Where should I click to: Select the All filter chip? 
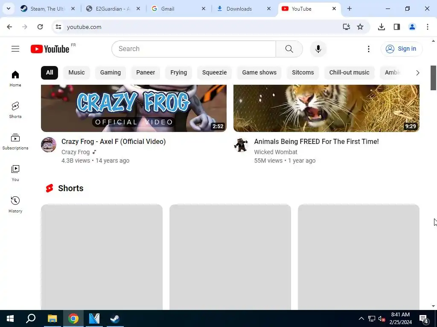[x=50, y=72]
